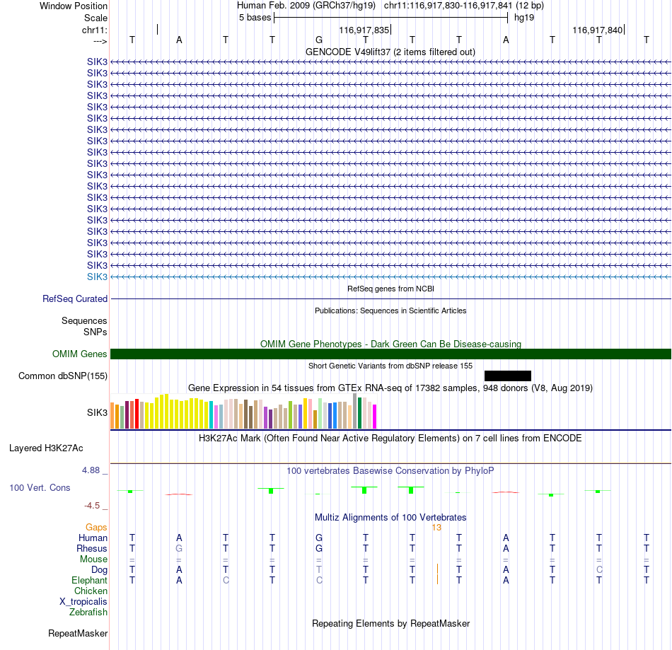Viewport: 672px width, 650px height.
Task: Click the Repeating Elements by RepeatMasker title
Action: (390, 623)
